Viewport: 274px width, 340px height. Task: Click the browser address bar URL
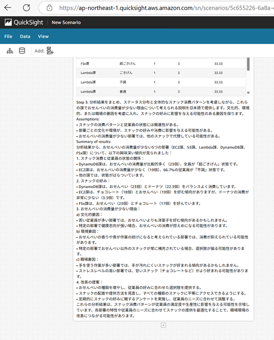point(166,8)
